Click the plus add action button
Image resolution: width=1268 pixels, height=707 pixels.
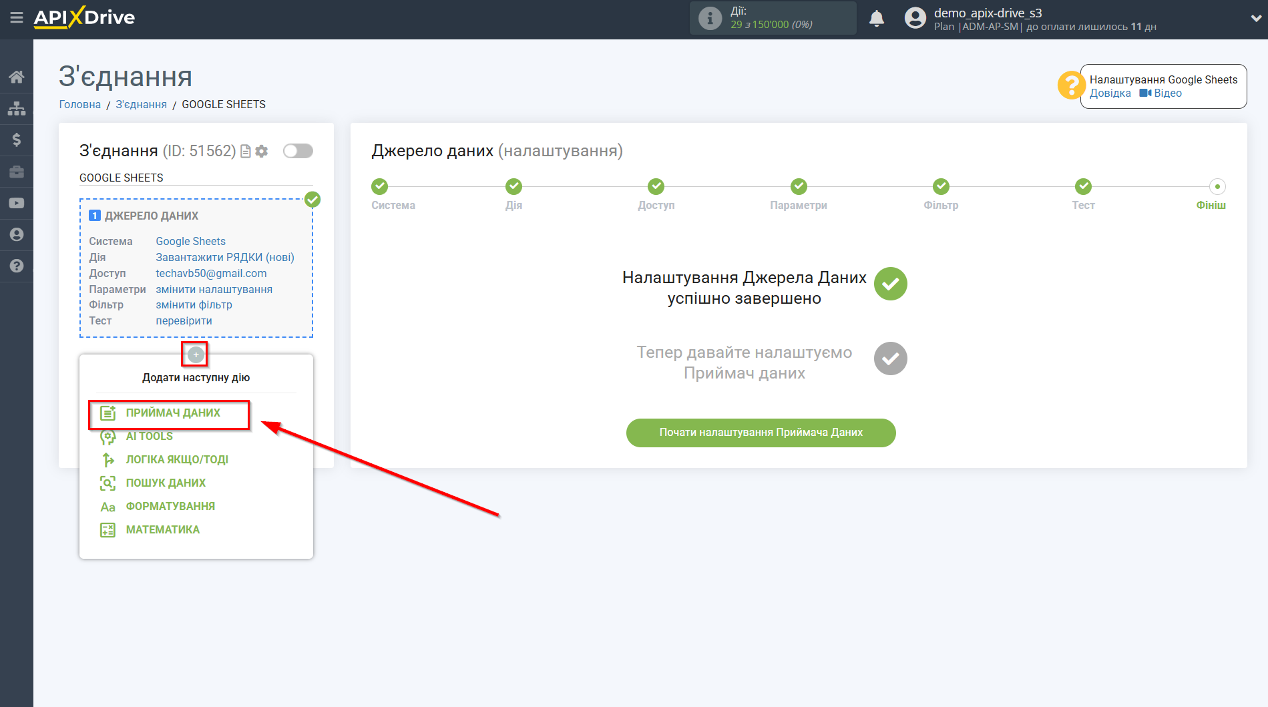pyautogui.click(x=196, y=355)
